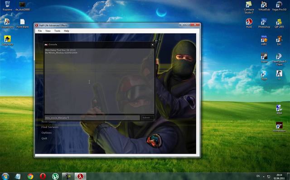This screenshot has height=180, width=290.
Task: Open the File menu in HLAE
Action: (40, 31)
